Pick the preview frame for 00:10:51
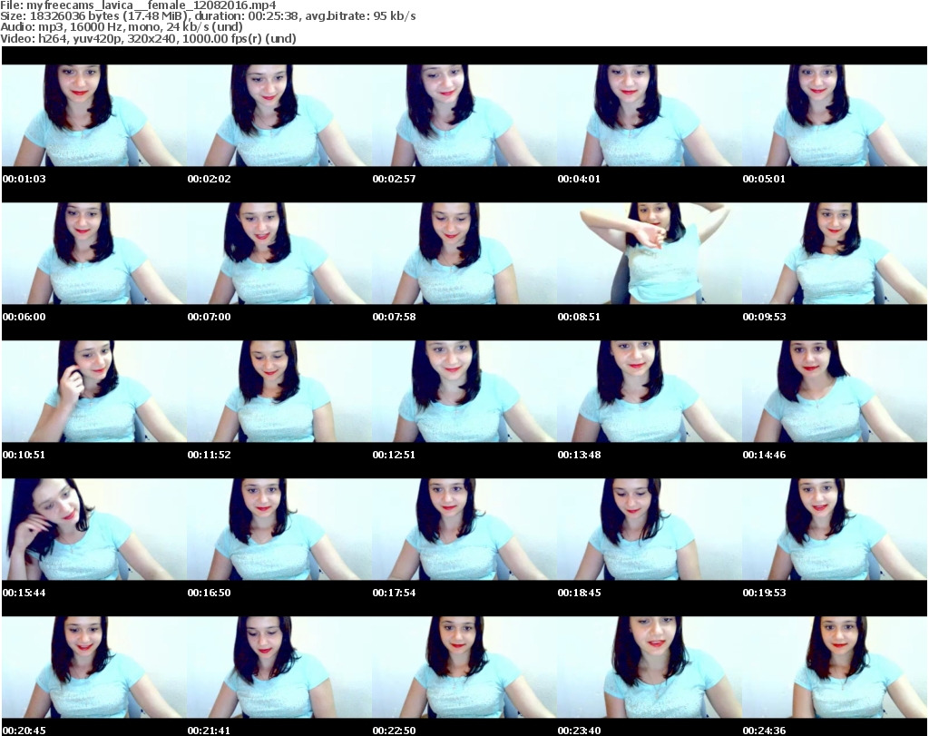The height and width of the screenshot is (736, 929). (x=94, y=391)
